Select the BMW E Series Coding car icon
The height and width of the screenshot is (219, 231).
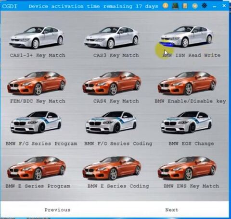tap(112, 168)
